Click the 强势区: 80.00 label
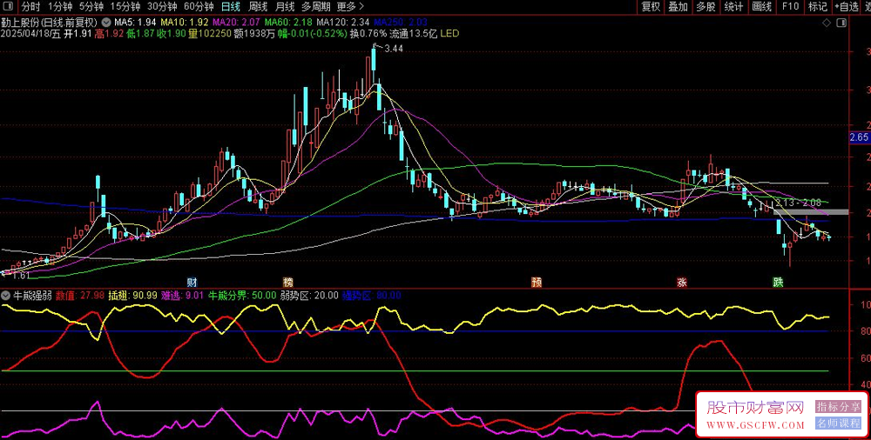The width and height of the screenshot is (871, 440). [371, 295]
